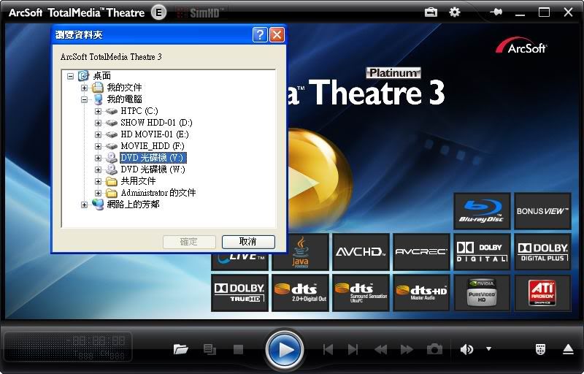
Task: Click the dts Surround Sensation tile
Action: tap(361, 293)
